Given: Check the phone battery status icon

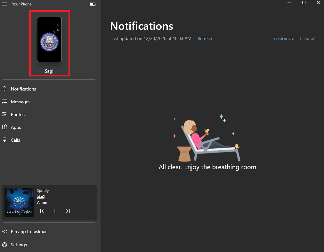Looking at the screenshot, I should click(x=93, y=4).
